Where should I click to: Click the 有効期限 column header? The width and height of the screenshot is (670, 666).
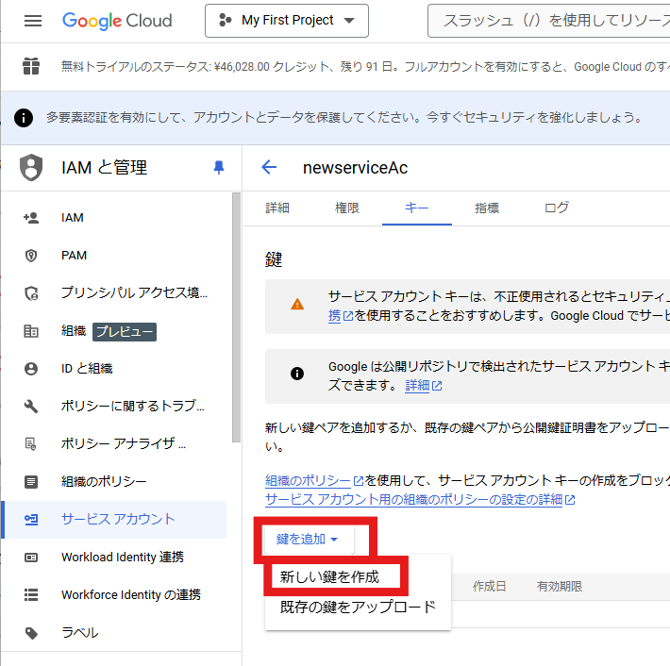[560, 587]
